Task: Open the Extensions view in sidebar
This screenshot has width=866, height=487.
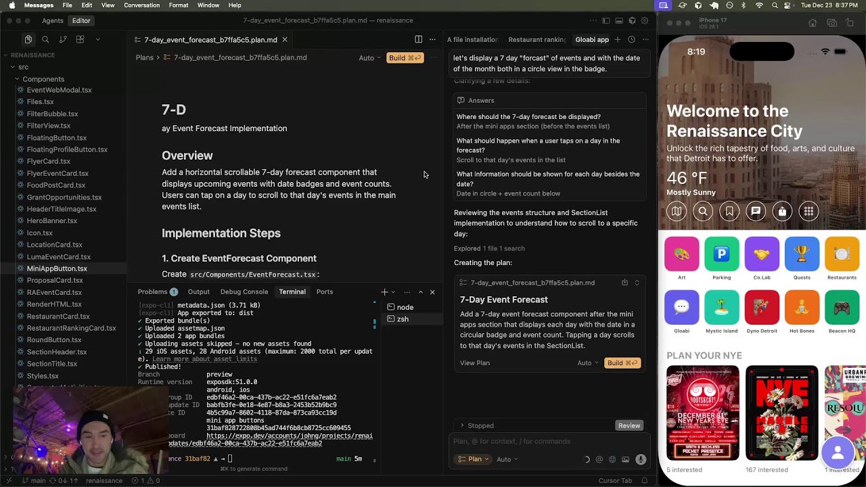Action: point(80,39)
